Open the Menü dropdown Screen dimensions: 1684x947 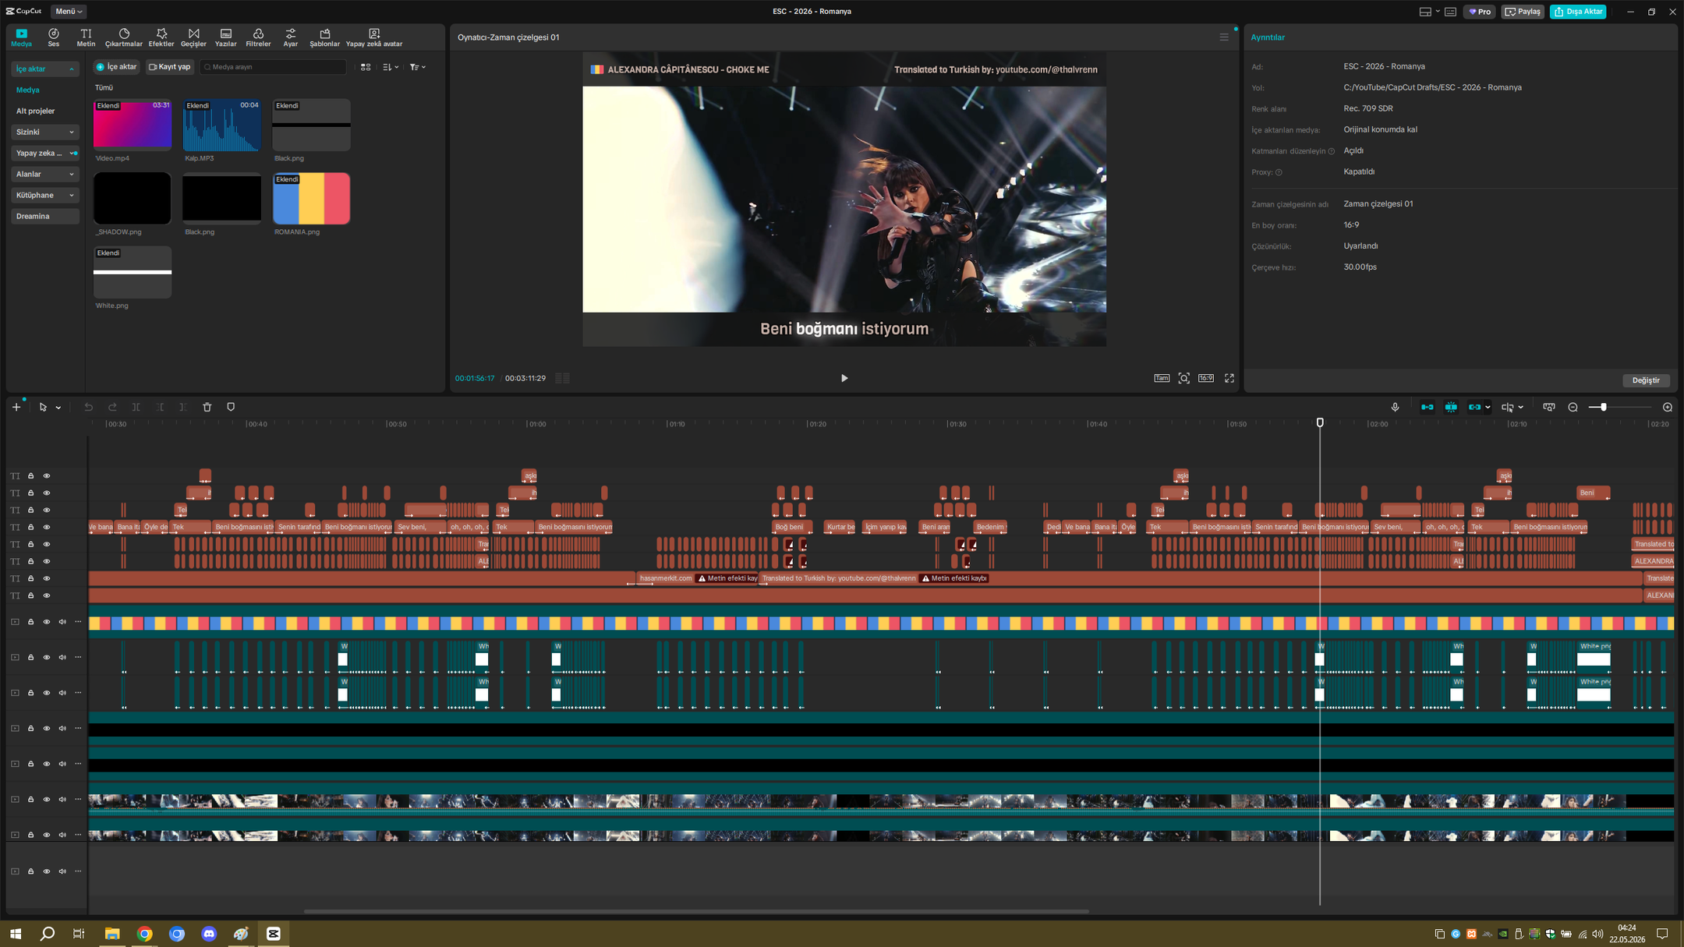tap(69, 12)
